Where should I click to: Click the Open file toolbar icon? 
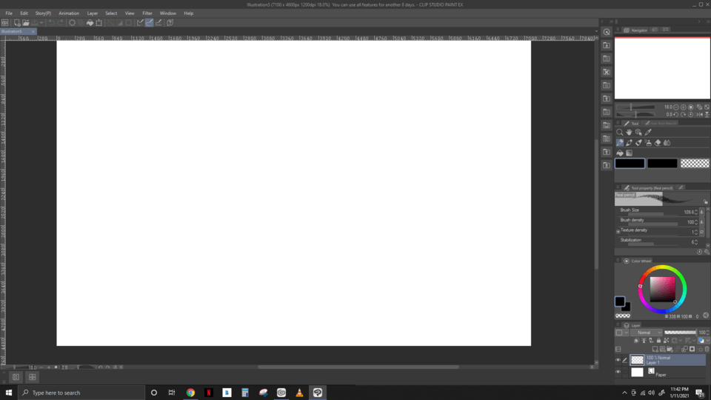pyautogui.click(x=25, y=23)
